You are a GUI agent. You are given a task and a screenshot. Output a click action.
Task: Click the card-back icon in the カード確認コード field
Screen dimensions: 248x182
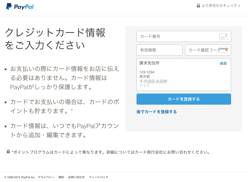[x=223, y=50]
